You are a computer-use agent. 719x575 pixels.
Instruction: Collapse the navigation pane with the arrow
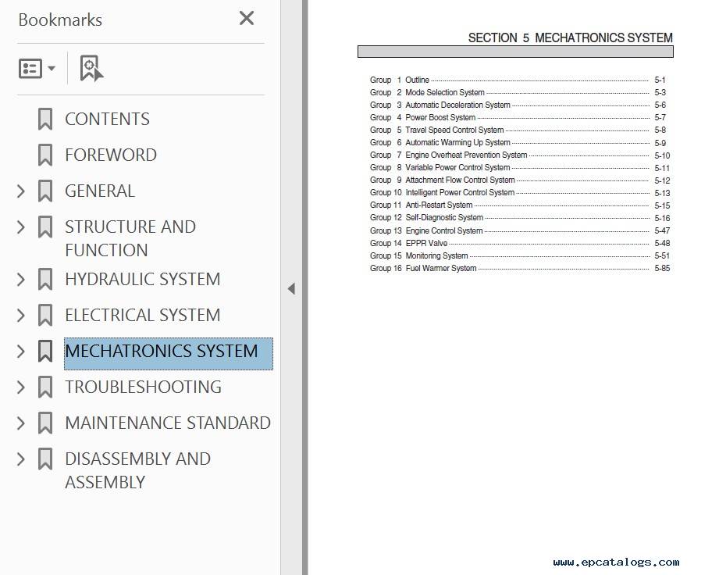click(x=291, y=288)
